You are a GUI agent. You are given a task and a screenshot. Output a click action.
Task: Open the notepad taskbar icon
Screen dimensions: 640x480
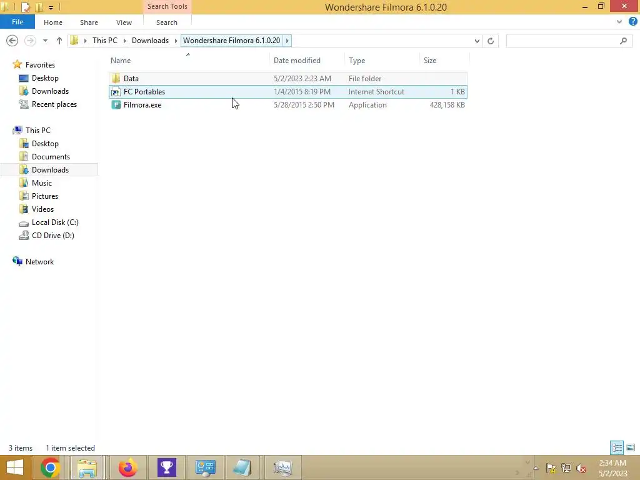point(243,467)
